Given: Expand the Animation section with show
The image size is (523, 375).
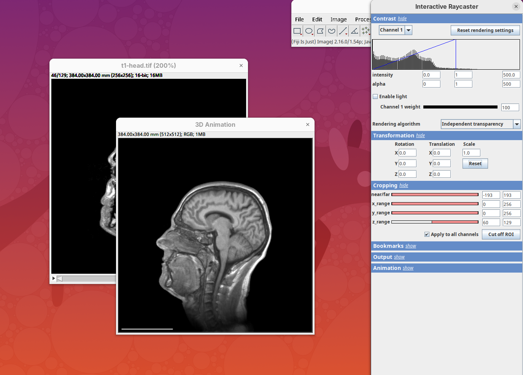Looking at the screenshot, I should pyautogui.click(x=408, y=268).
